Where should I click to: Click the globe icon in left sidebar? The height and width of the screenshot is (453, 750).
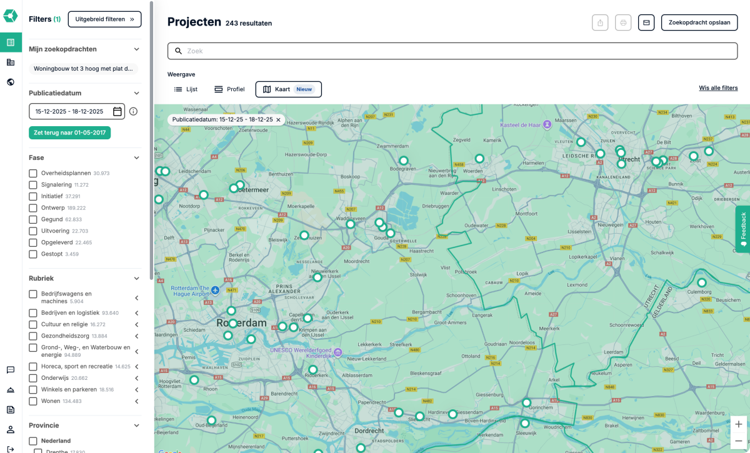tap(11, 82)
